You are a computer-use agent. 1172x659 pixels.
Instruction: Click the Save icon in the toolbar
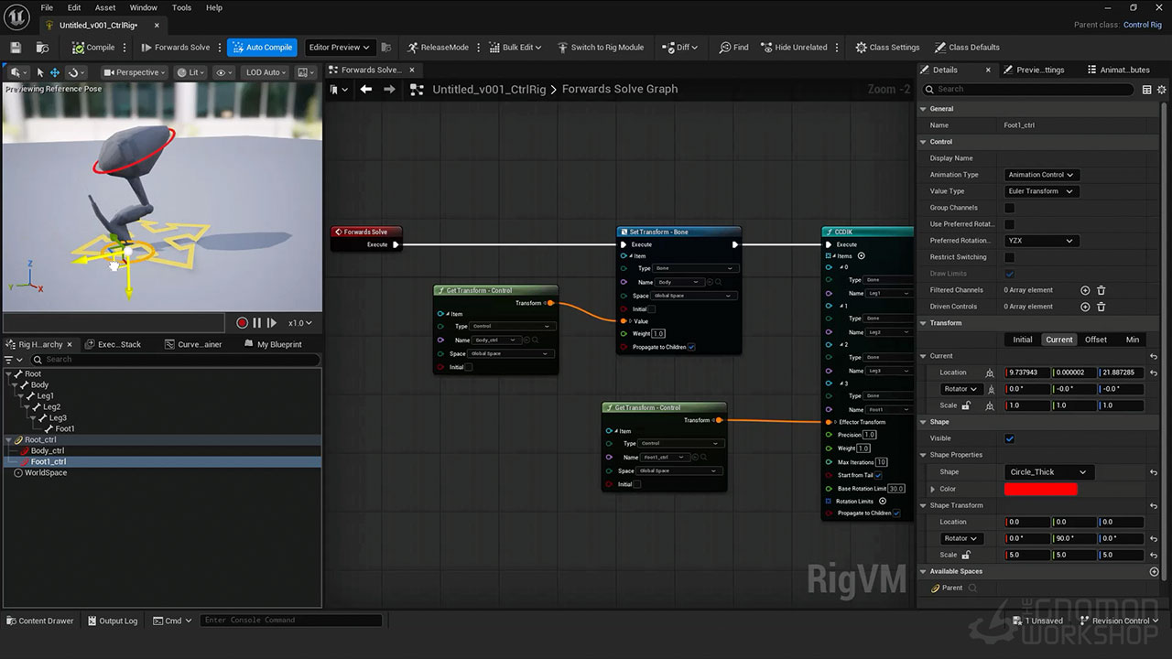(x=16, y=48)
